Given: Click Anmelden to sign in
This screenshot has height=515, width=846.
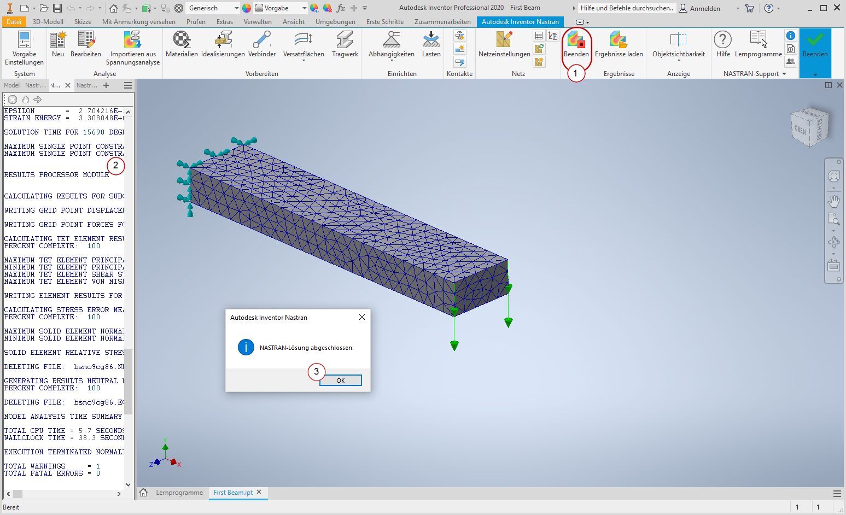Looking at the screenshot, I should (699, 8).
